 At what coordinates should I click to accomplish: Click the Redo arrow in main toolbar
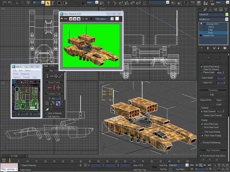(10, 3)
